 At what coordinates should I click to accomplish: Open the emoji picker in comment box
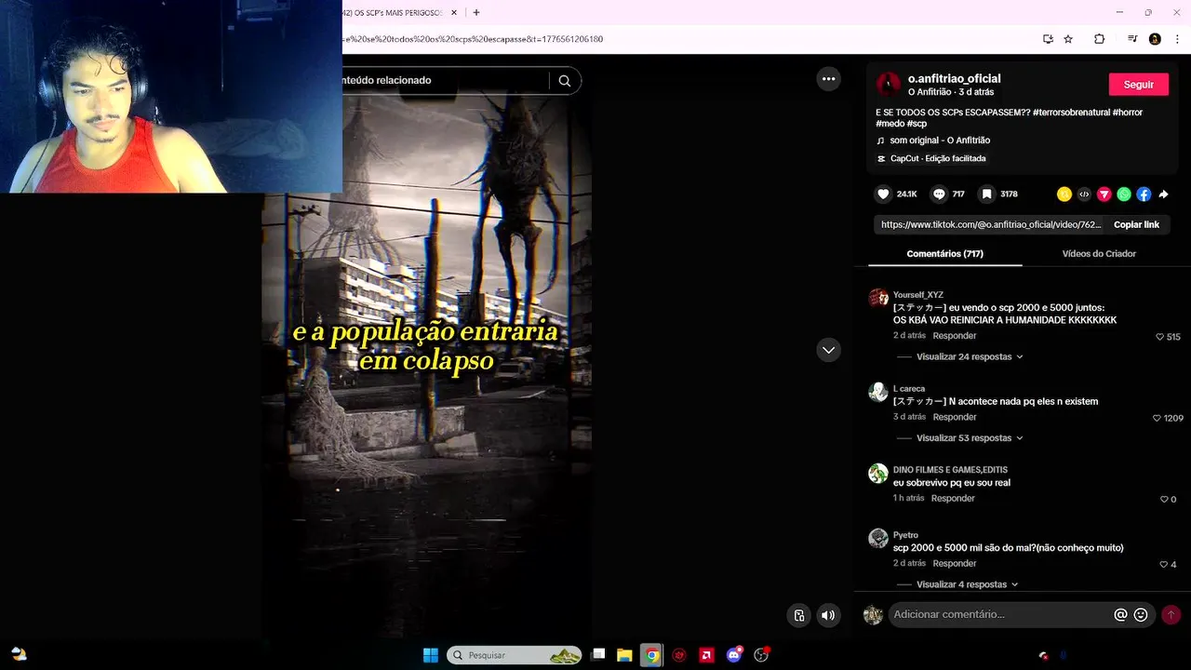(1141, 615)
